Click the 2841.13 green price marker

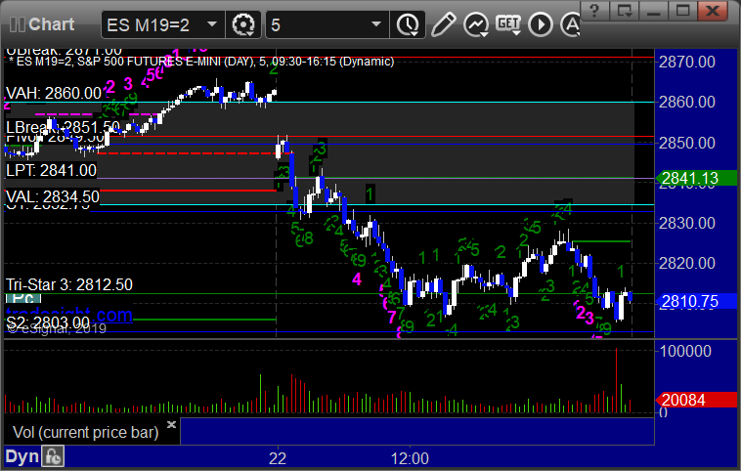tap(696, 178)
